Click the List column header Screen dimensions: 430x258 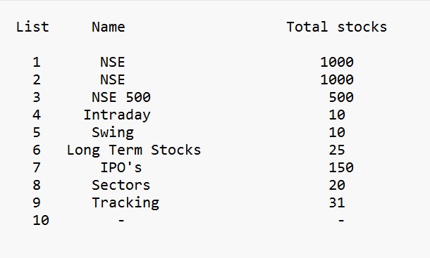[32, 27]
